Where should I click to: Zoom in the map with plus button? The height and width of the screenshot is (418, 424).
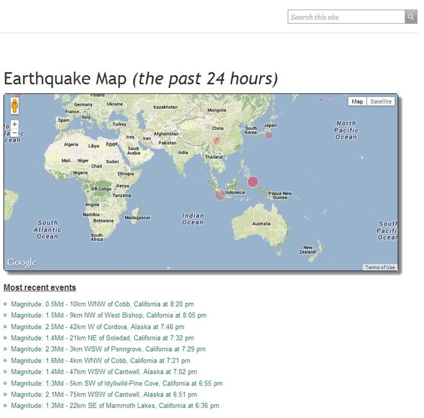click(x=15, y=124)
